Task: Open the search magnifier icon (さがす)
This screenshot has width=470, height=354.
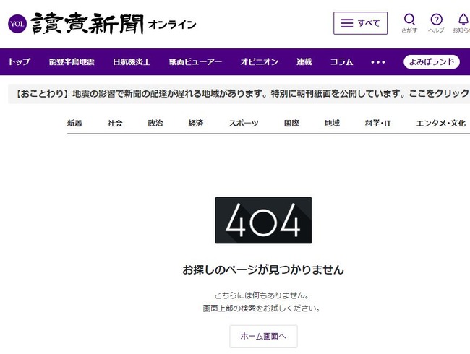Action: 409,21
